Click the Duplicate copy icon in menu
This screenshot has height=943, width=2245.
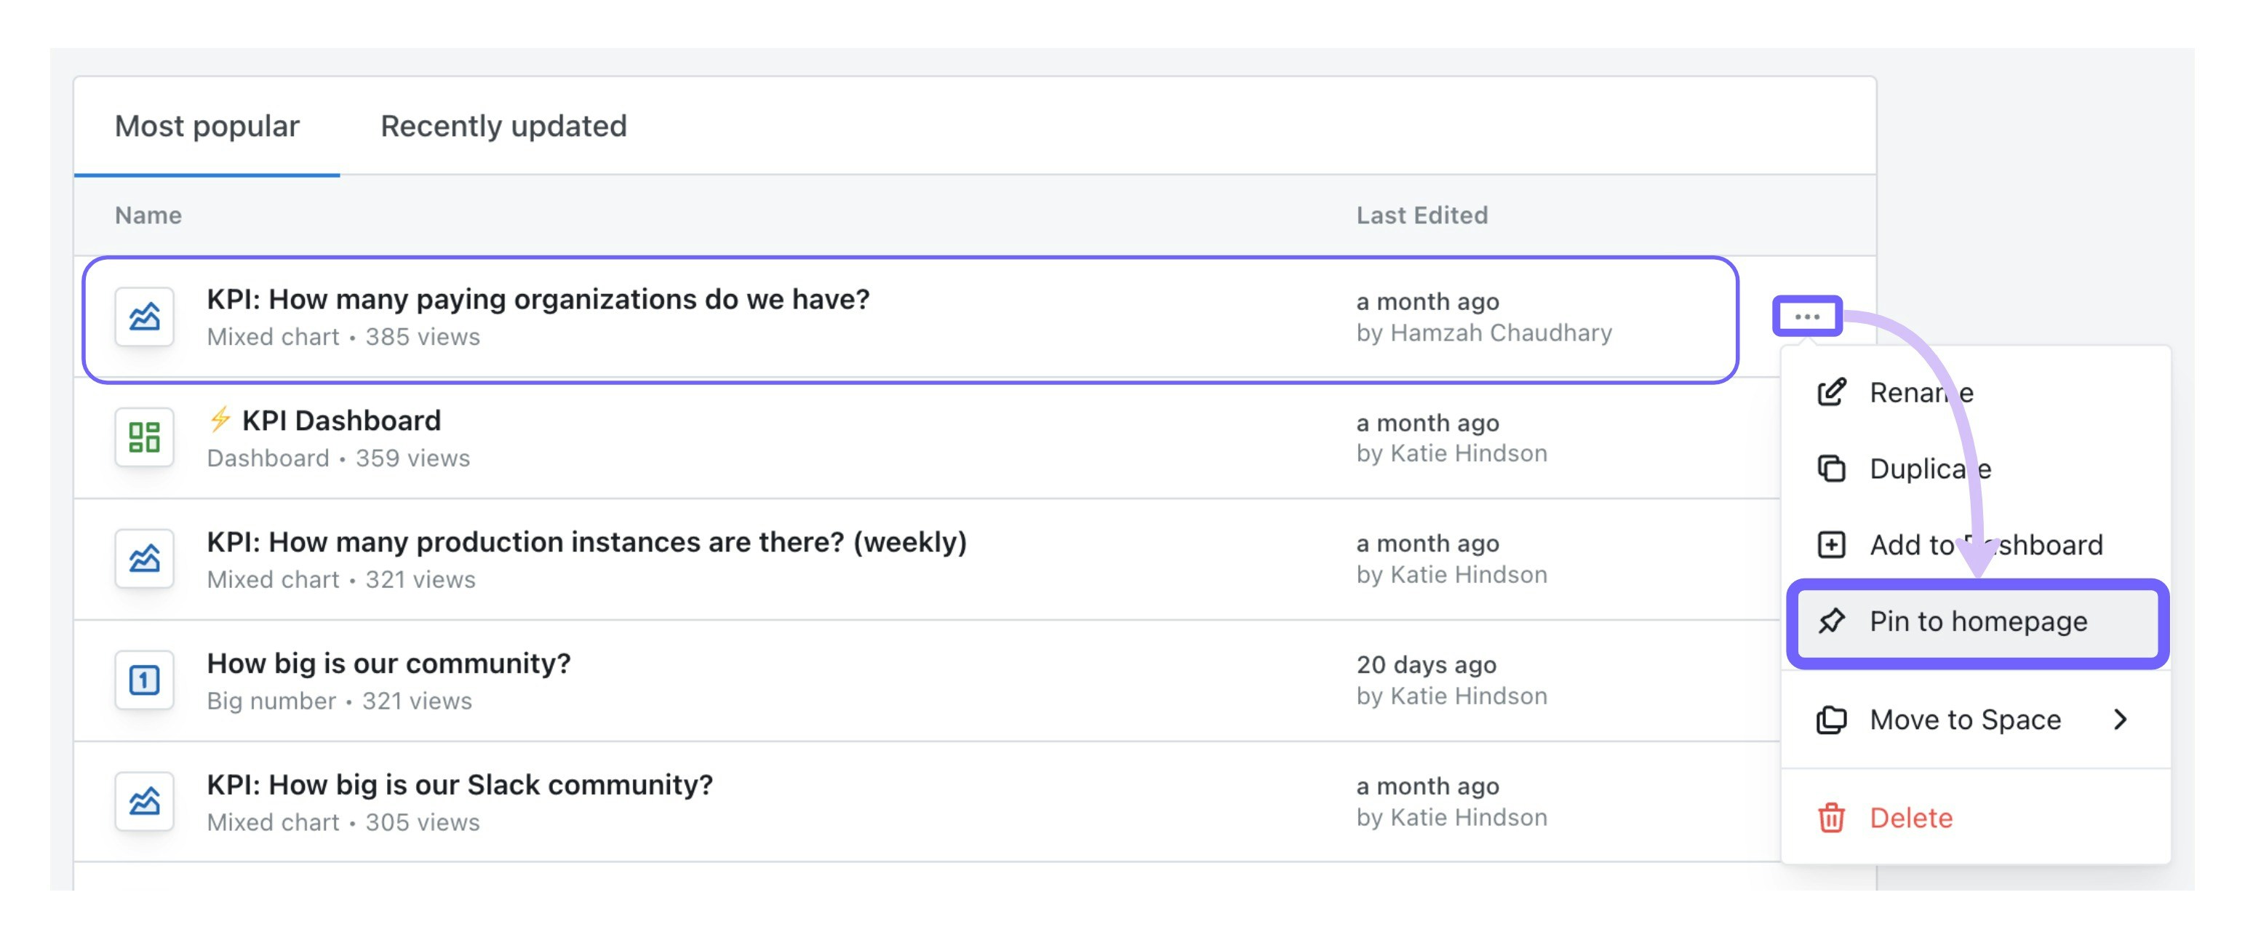click(1831, 469)
